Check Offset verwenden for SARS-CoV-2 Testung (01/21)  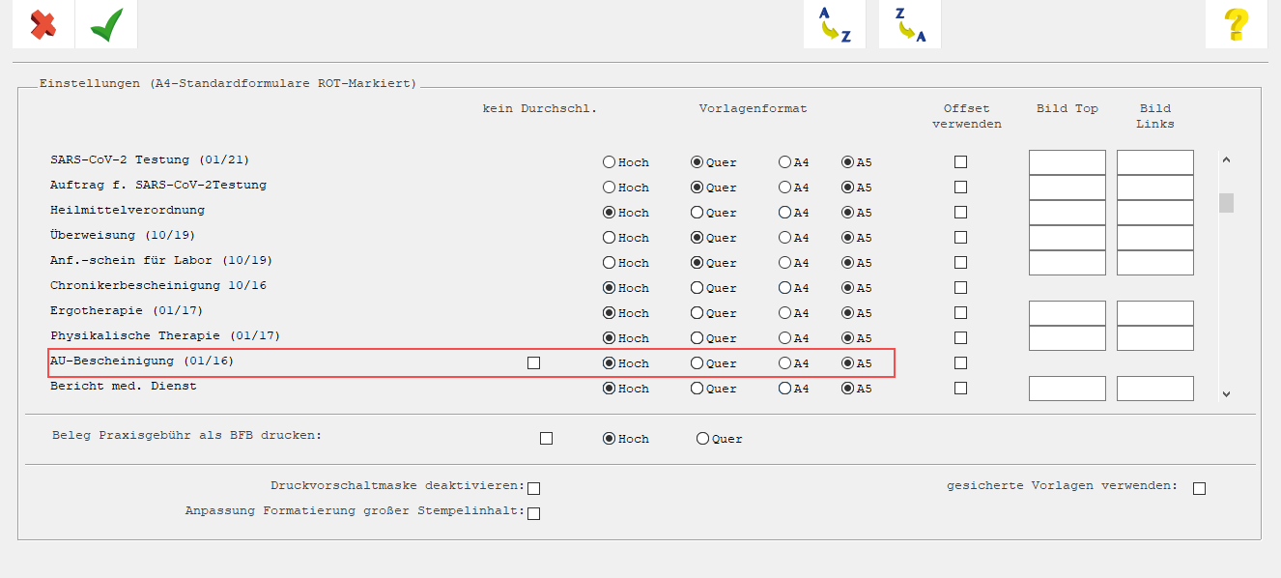pos(960,162)
